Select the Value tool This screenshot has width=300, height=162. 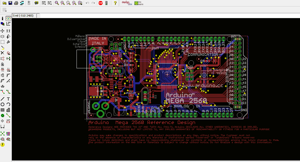click(8, 70)
